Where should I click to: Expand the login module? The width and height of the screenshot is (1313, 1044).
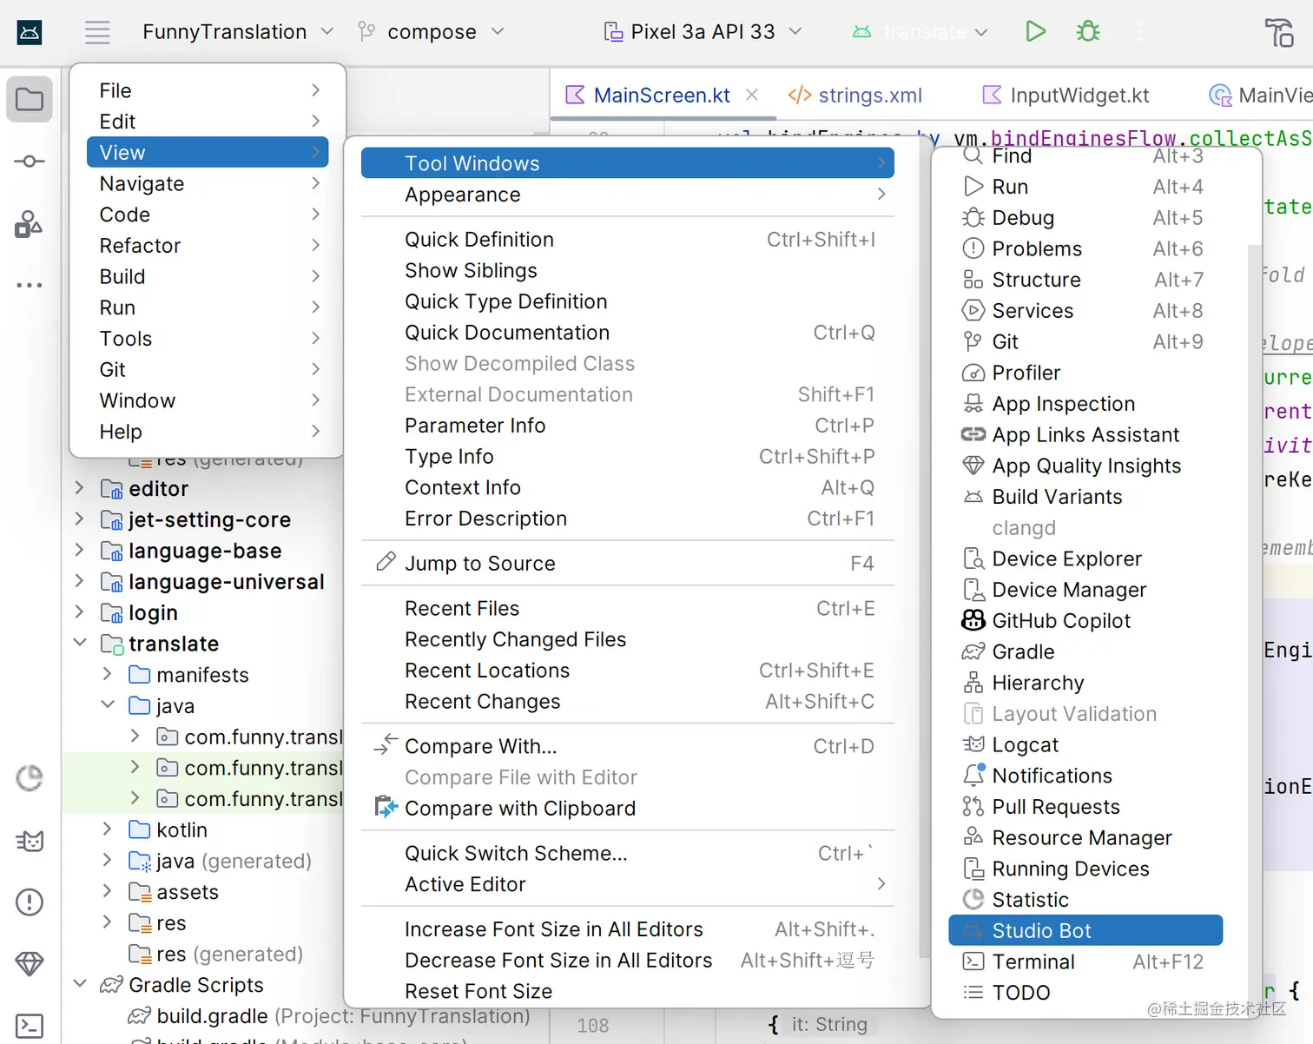pos(80,612)
